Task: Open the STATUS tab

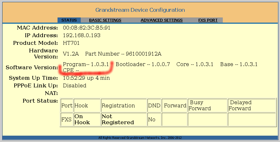Action: tap(69, 20)
